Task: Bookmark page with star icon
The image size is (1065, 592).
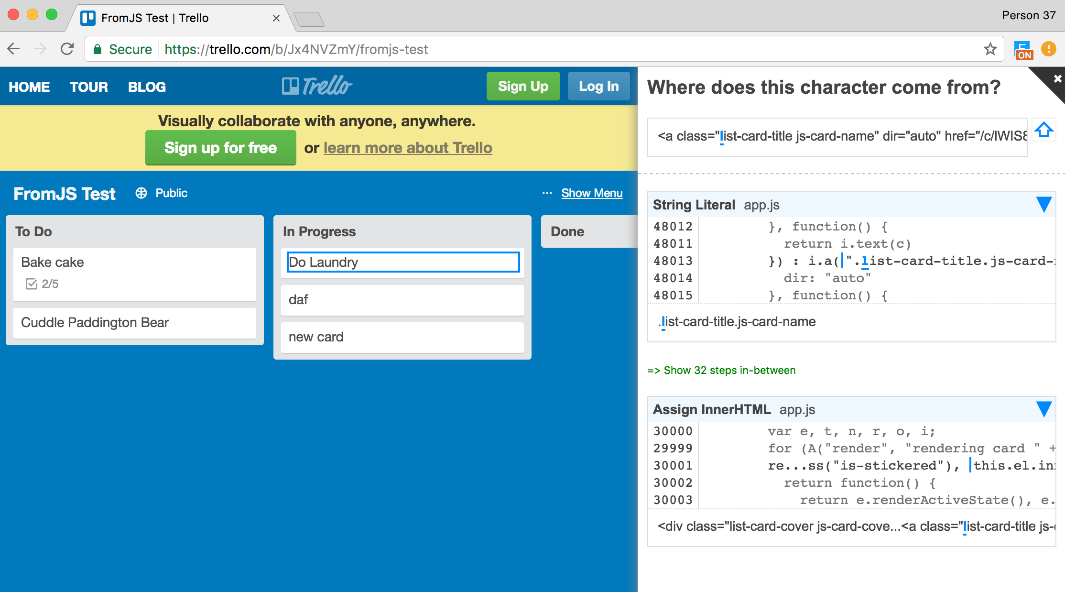Action: tap(990, 49)
